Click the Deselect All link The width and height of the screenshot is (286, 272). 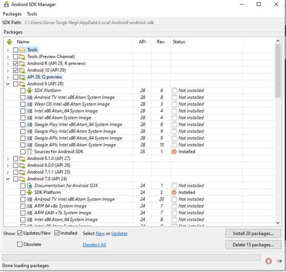coord(94,245)
